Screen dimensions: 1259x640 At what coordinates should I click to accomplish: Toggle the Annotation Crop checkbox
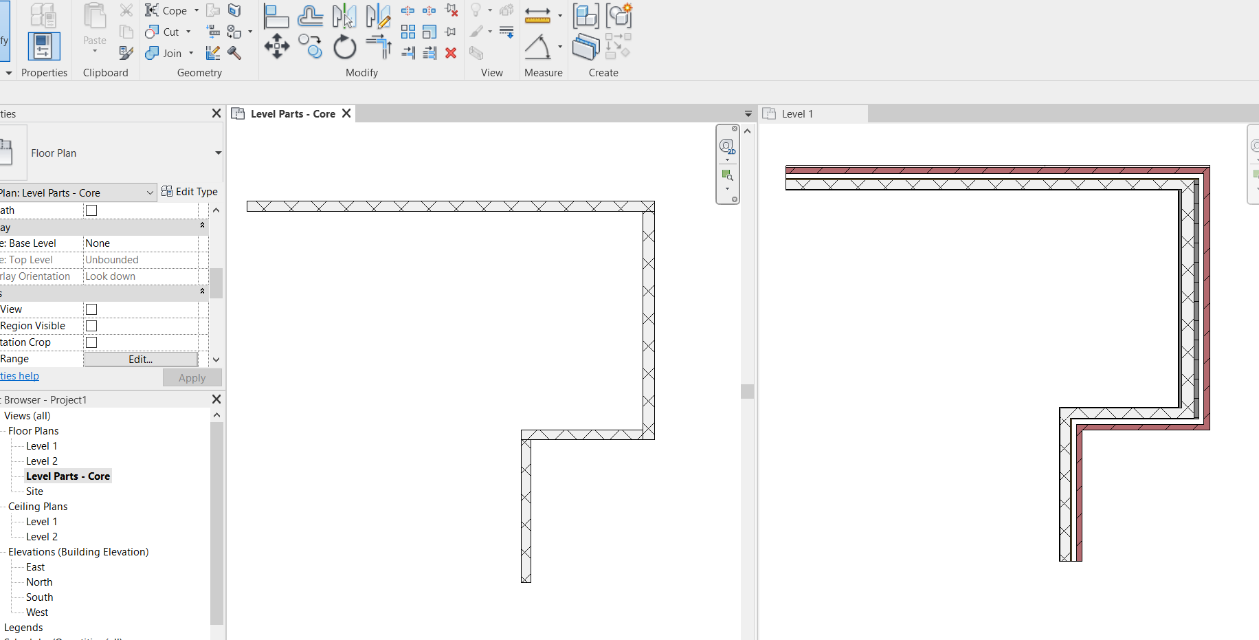(x=91, y=342)
